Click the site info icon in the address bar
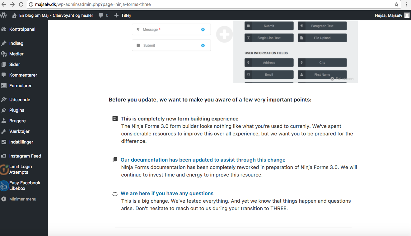This screenshot has height=236, width=411. click(31, 4)
